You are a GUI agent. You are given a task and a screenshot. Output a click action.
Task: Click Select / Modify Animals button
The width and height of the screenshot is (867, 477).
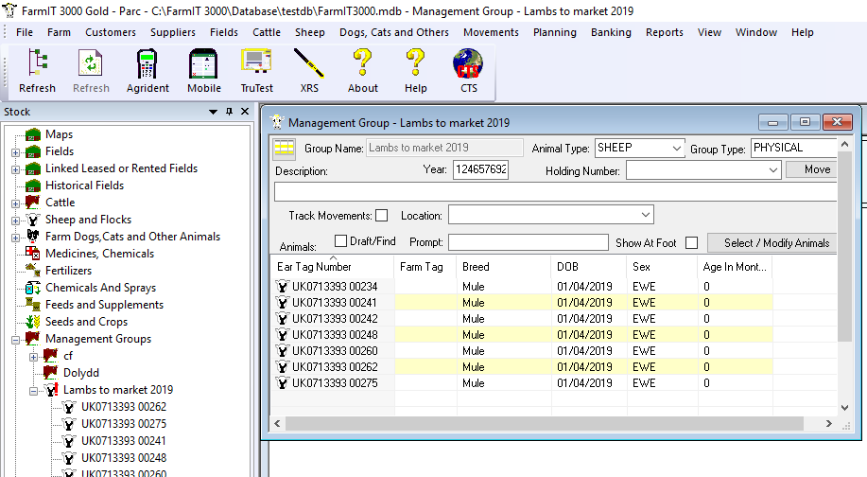click(772, 243)
